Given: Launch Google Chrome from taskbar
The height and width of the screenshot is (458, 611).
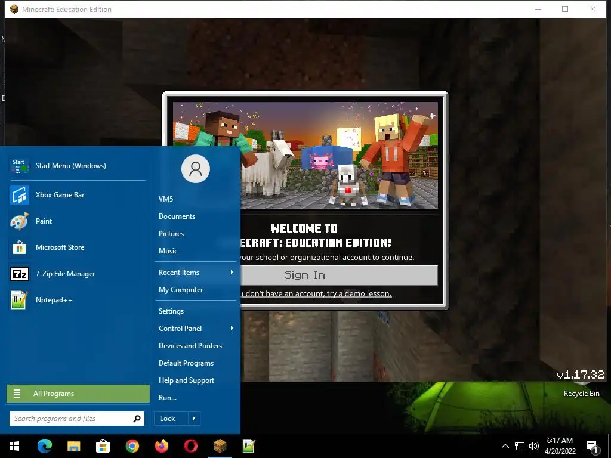Looking at the screenshot, I should click(132, 446).
